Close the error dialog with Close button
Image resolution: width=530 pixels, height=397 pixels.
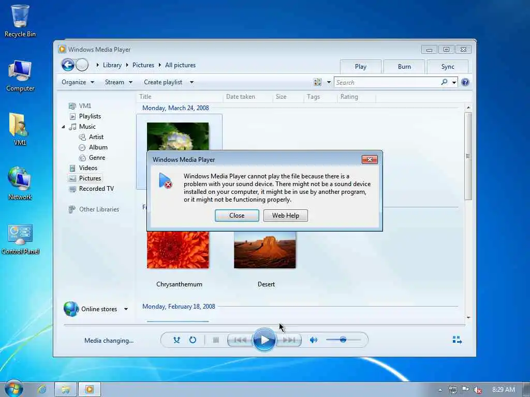[237, 216]
